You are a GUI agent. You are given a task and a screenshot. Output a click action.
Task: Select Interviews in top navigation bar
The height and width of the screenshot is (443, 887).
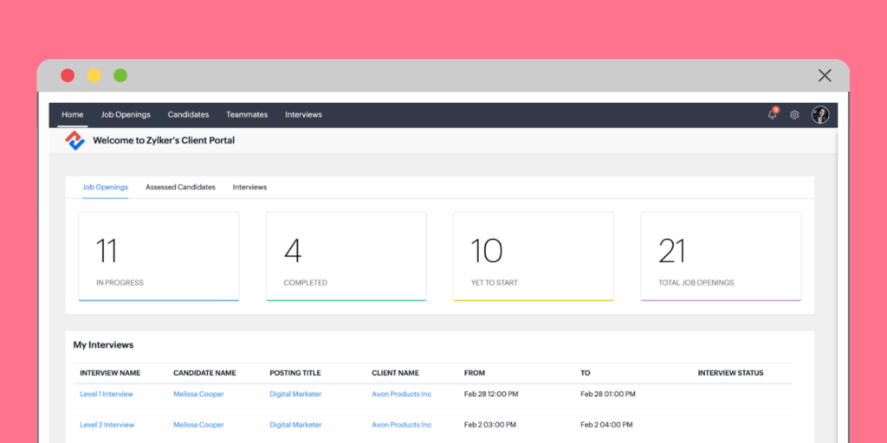click(x=303, y=114)
